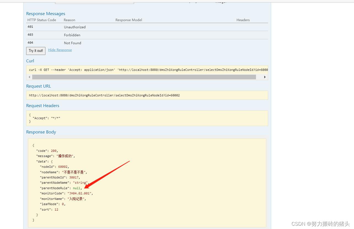Click the "sort": 12 line
This screenshot has height=229, width=354.
[x=49, y=210]
